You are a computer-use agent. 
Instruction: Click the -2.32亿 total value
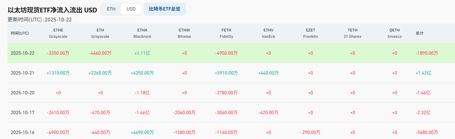(x=423, y=113)
